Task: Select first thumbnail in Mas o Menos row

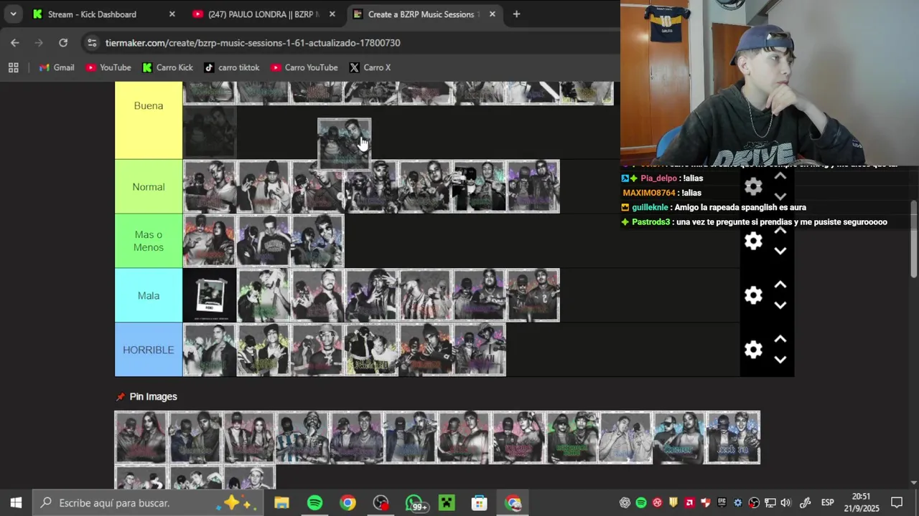Action: click(x=210, y=241)
